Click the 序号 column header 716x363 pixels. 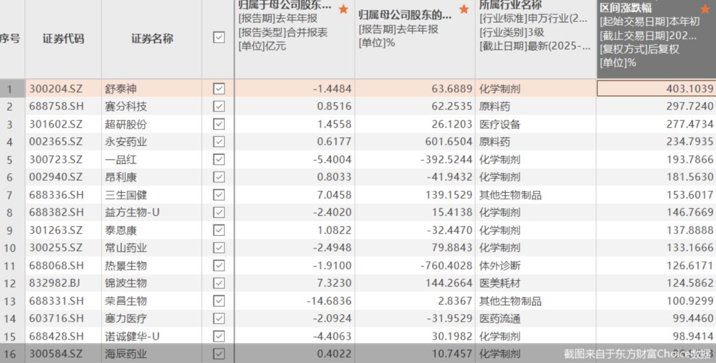pyautogui.click(x=10, y=39)
